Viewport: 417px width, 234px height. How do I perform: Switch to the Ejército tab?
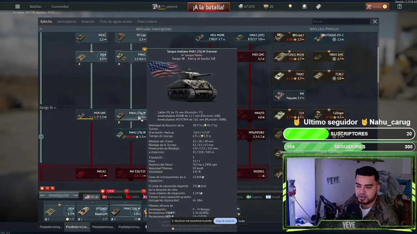tap(46, 21)
